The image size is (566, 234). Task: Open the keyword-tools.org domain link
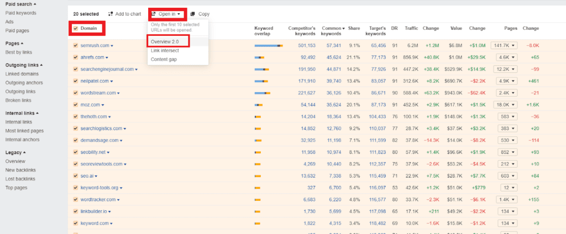(x=99, y=188)
